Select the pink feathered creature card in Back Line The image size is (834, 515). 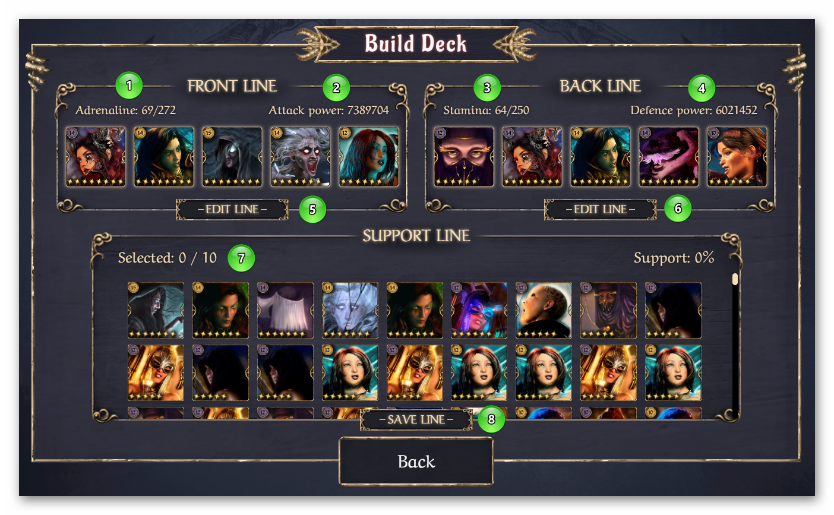click(669, 157)
